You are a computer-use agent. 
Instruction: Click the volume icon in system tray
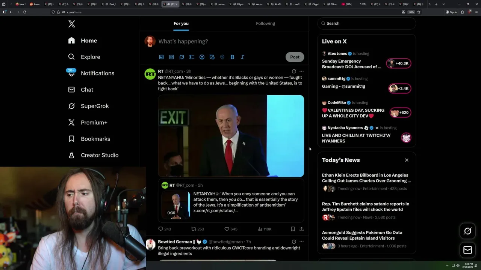pyautogui.click(x=458, y=265)
